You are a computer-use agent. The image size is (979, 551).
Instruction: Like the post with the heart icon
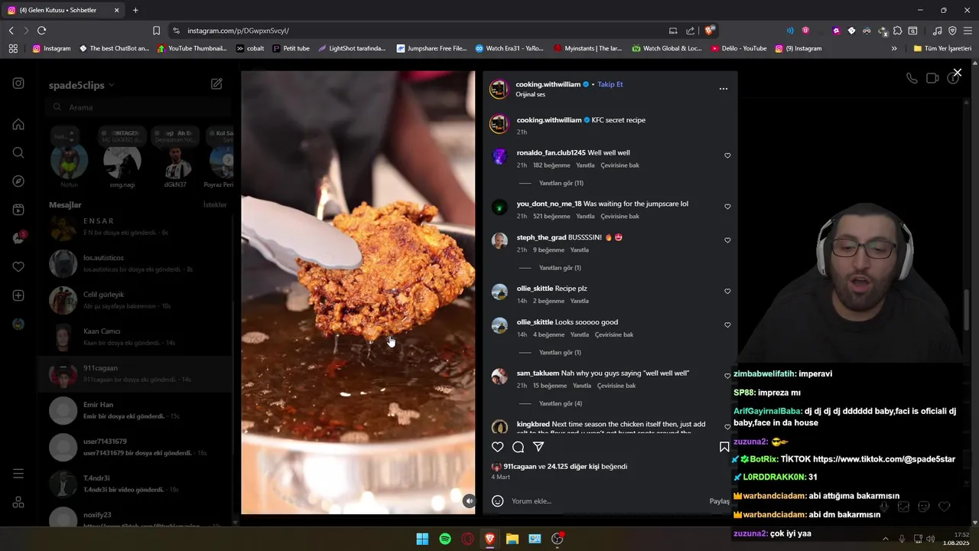[497, 447]
